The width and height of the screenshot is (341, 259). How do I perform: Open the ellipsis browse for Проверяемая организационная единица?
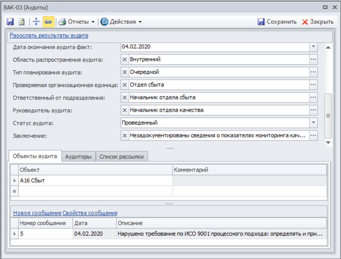click(x=313, y=85)
